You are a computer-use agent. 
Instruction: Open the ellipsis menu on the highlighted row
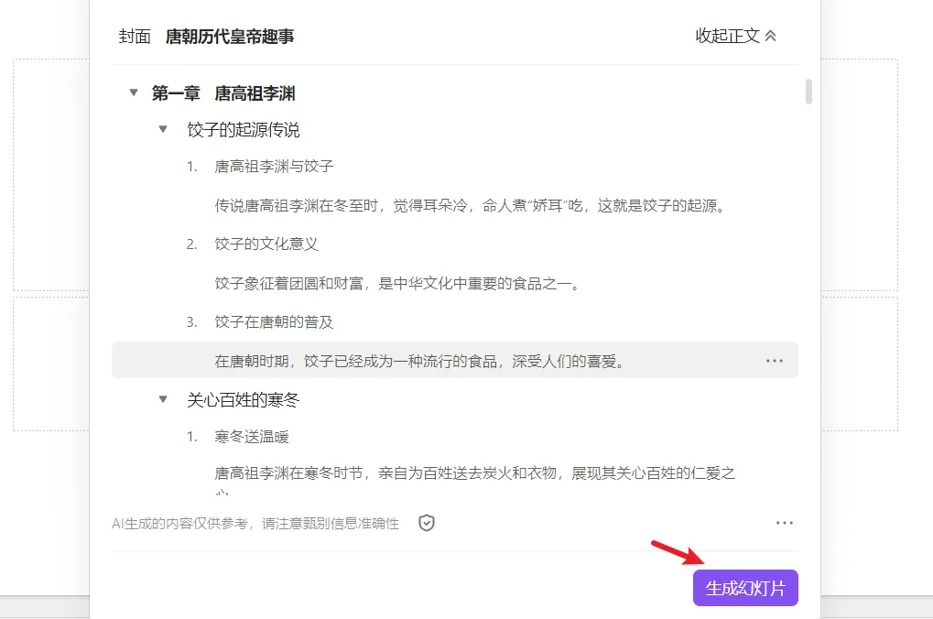774,361
